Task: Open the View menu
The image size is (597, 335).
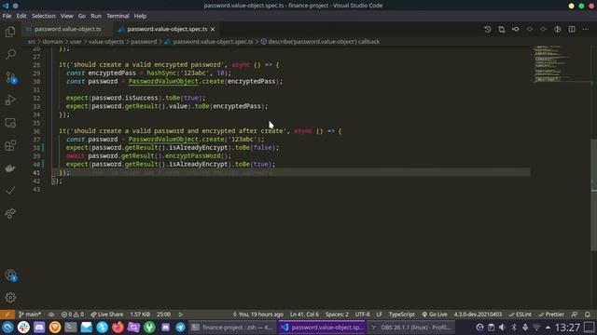Action: coord(66,16)
